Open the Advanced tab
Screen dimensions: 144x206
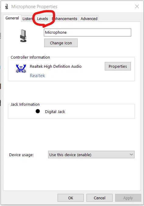pos(89,19)
